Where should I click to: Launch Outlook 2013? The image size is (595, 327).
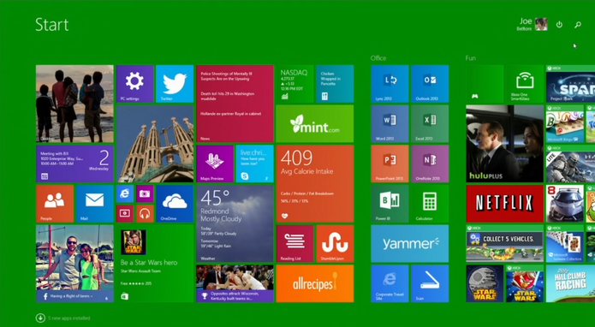[x=430, y=83]
